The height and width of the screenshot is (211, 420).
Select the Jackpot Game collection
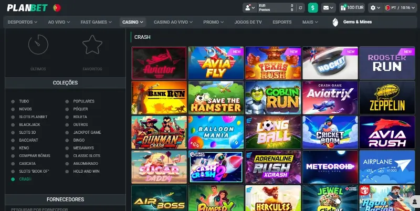(87, 132)
